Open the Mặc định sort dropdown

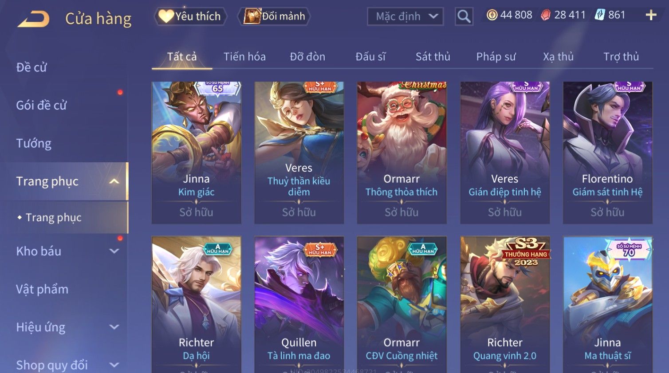coord(405,16)
